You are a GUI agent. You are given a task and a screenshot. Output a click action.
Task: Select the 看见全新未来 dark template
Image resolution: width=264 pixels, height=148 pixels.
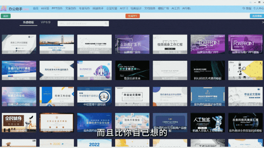(132, 70)
